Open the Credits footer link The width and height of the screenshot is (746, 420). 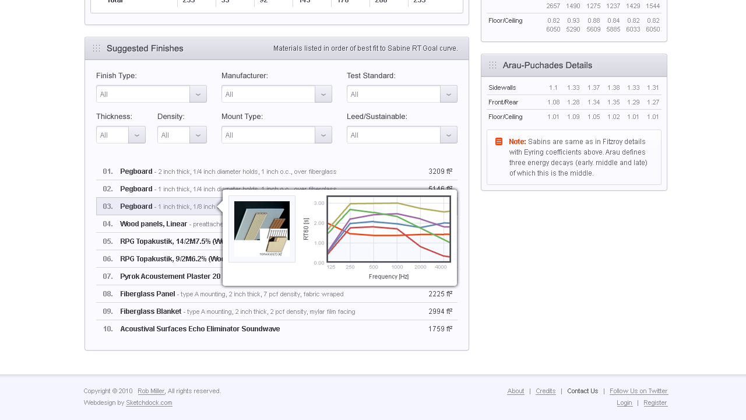[546, 391]
